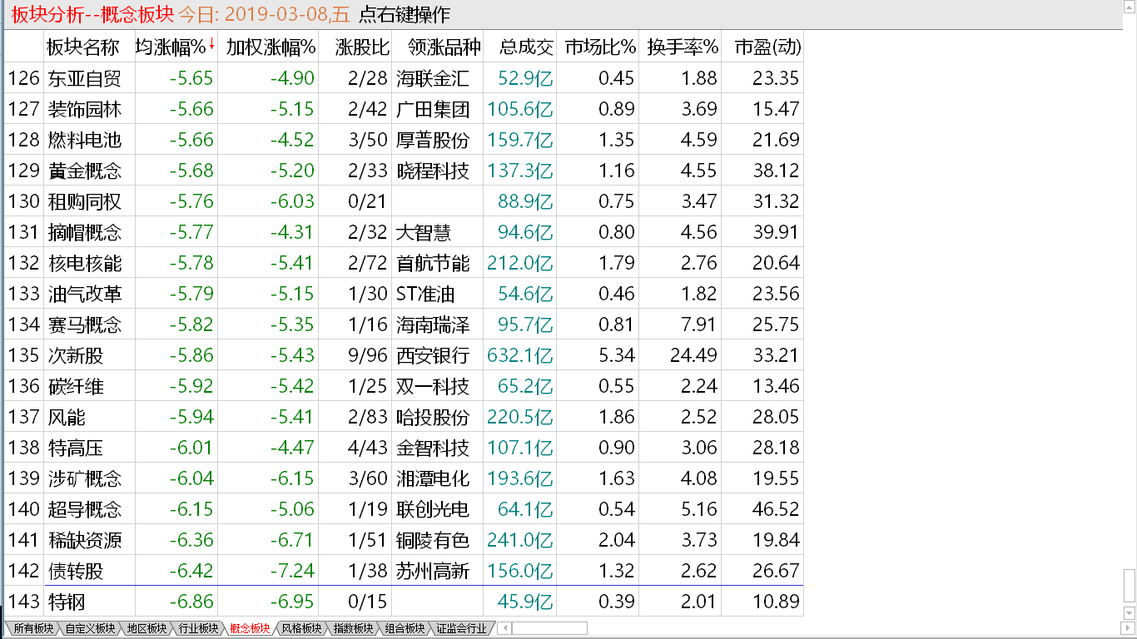The width and height of the screenshot is (1137, 639).
Task: Select the 租购同权 sector name
Action: click(85, 201)
